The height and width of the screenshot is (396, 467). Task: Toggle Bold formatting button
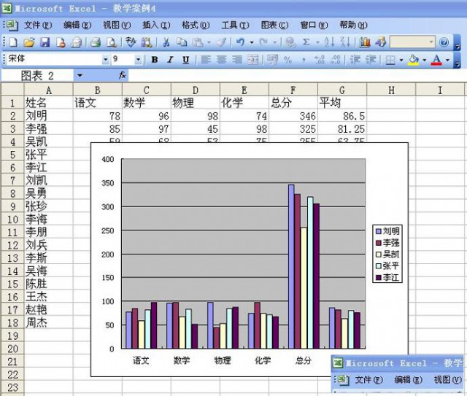coord(155,60)
